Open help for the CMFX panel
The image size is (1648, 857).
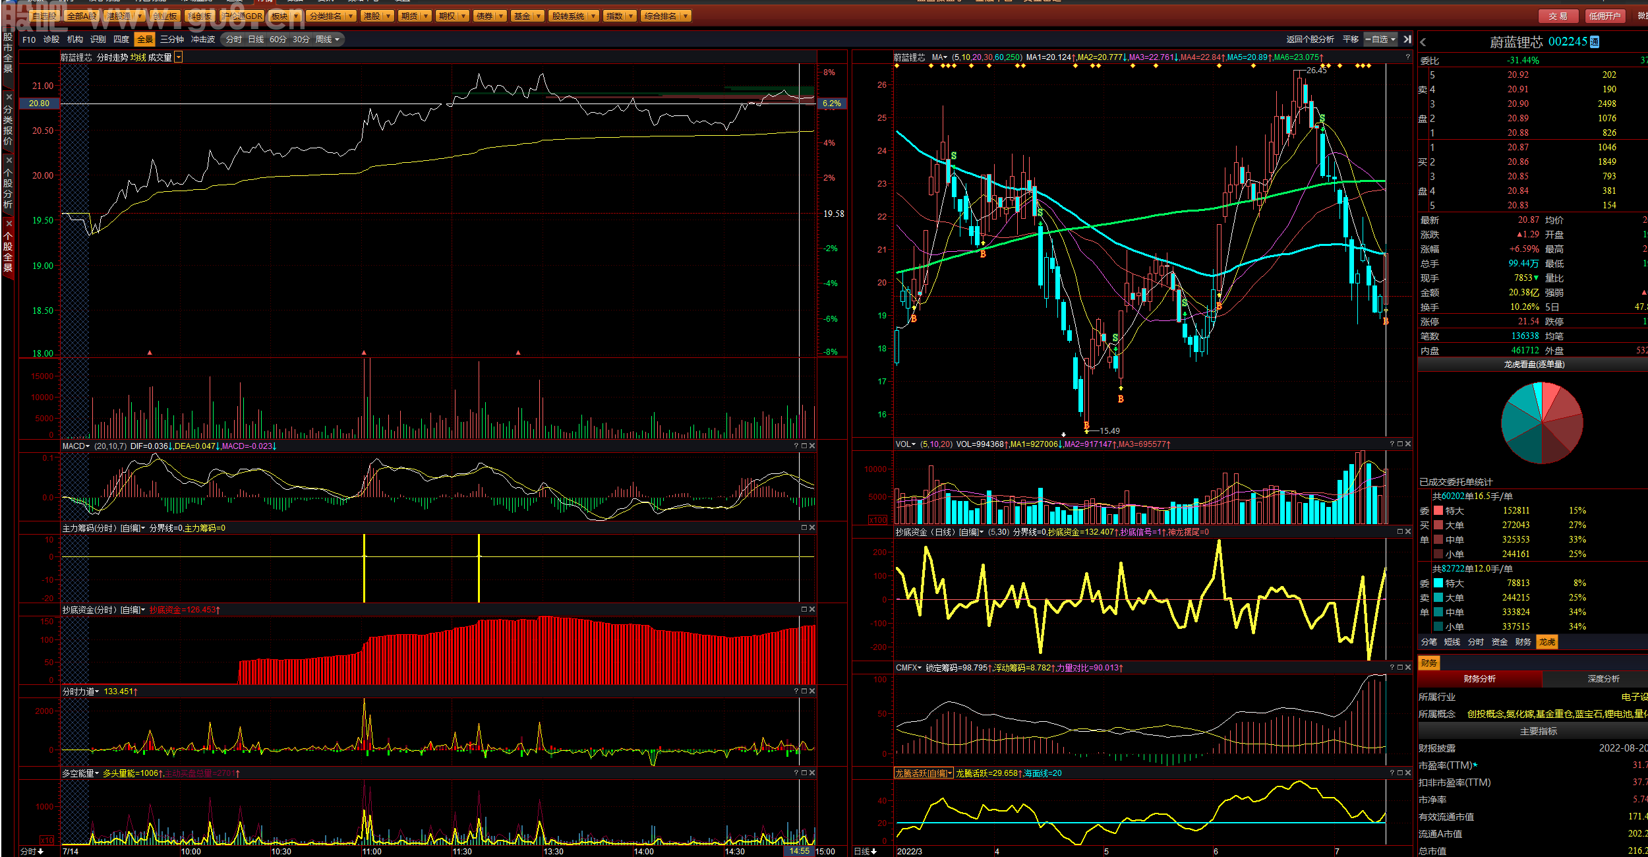[1392, 667]
